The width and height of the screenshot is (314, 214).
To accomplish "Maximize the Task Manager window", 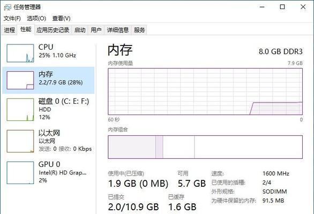I will click(x=282, y=7).
